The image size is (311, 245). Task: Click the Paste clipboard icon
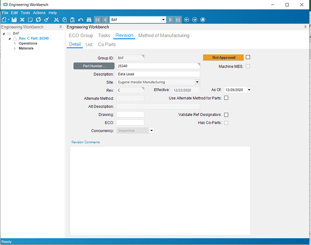pyautogui.click(x=72, y=20)
